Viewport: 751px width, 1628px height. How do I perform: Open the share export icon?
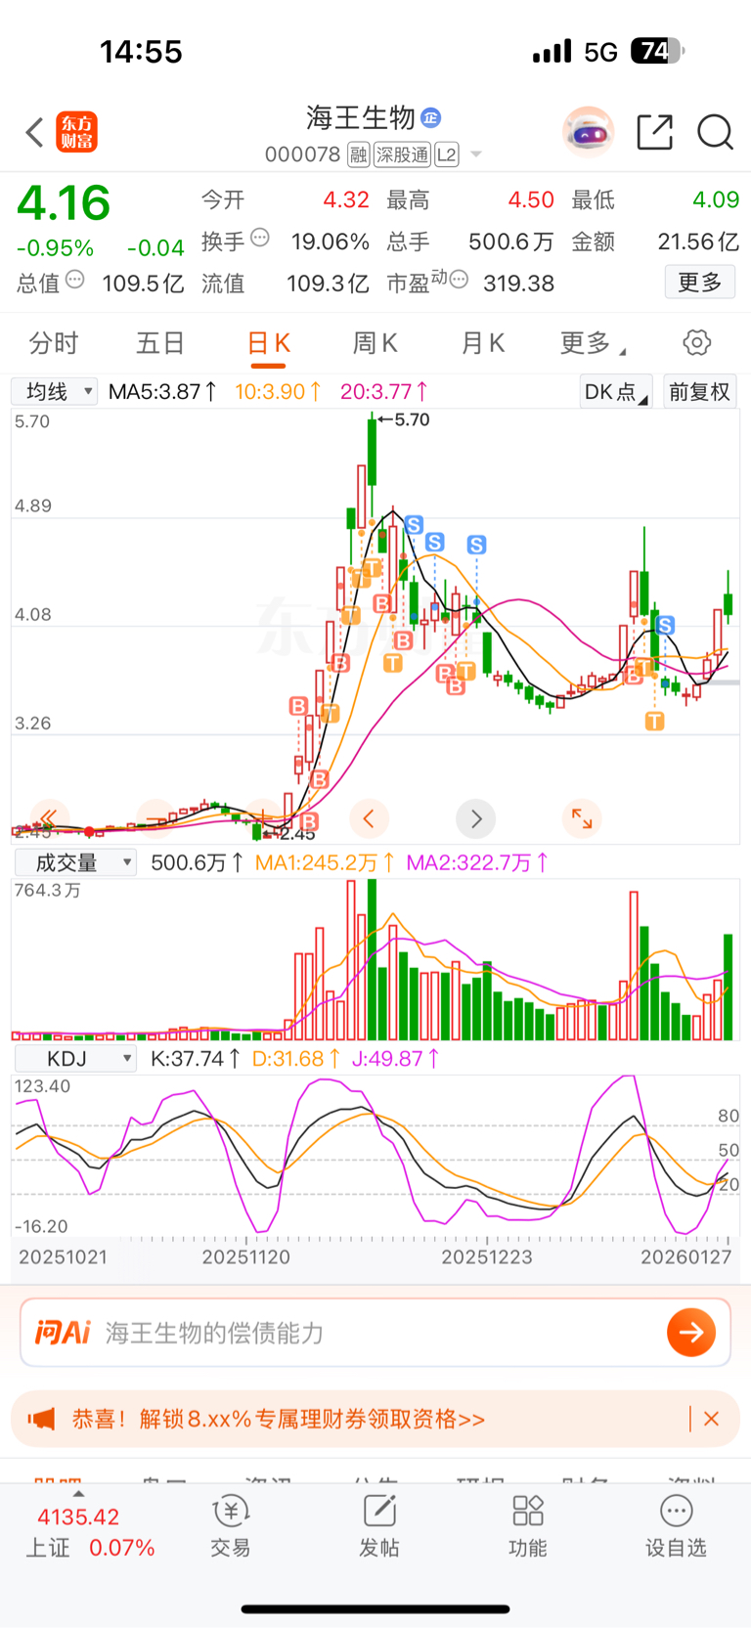tap(655, 132)
